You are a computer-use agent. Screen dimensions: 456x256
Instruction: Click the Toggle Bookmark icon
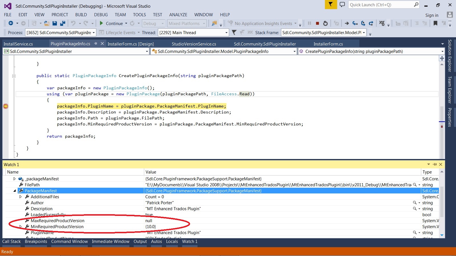(x=435, y=23)
